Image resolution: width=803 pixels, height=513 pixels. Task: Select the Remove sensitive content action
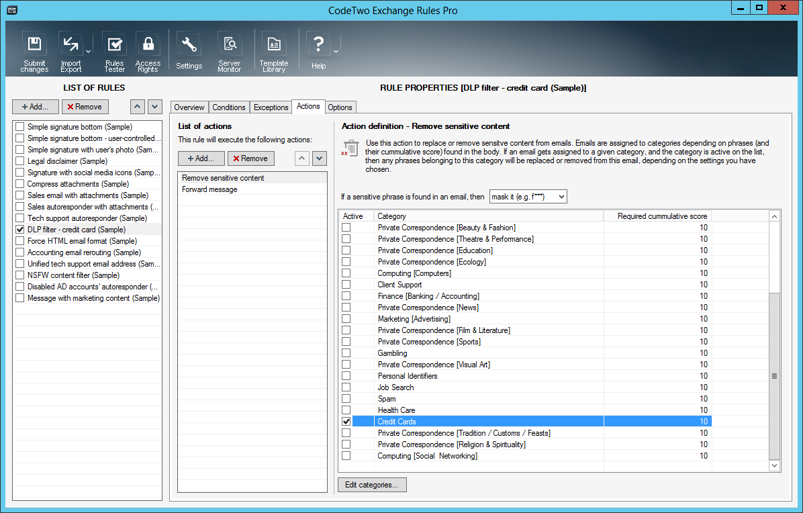(x=252, y=178)
